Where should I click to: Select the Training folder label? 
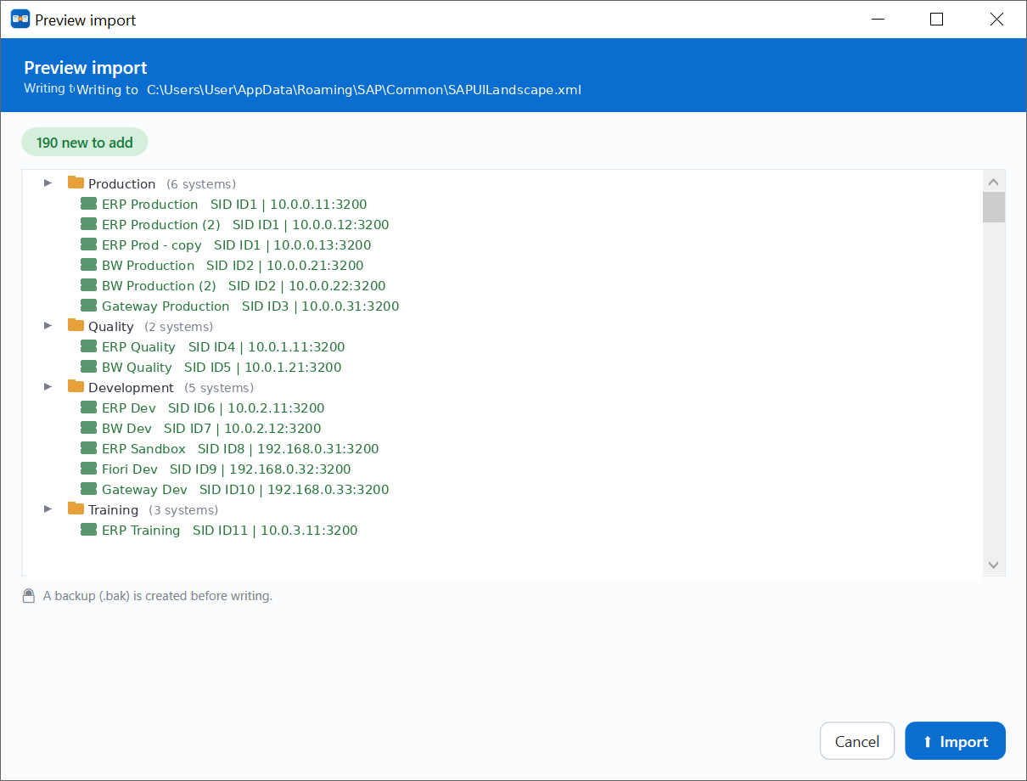point(113,510)
